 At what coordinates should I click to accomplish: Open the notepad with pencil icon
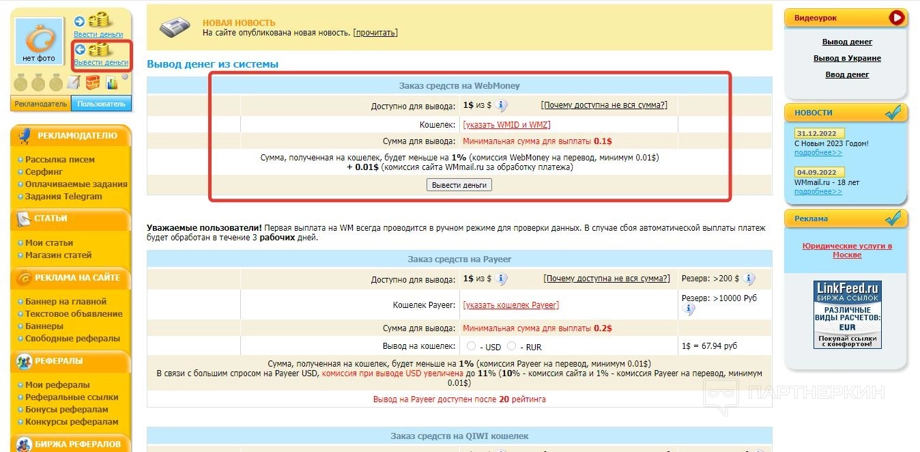tap(74, 83)
